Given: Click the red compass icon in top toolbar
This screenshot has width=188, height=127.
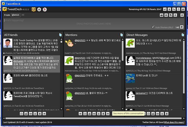Looking at the screenshot, I should coord(45,9).
